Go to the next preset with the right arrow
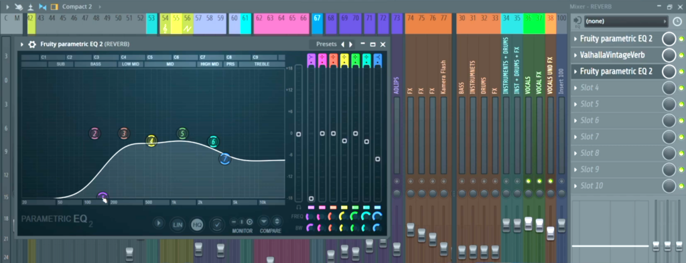686x263 pixels. click(x=350, y=45)
